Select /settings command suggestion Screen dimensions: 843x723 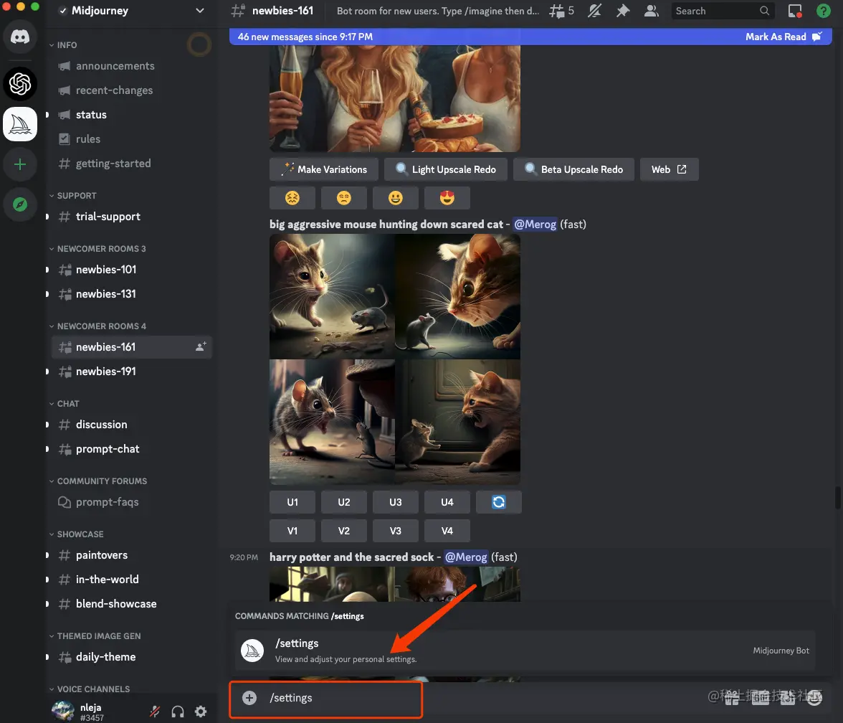point(525,651)
